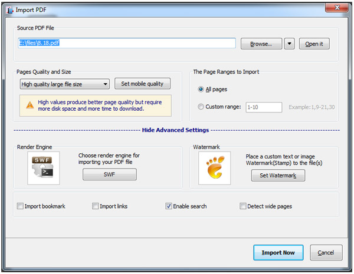
Task: Click the Set Watermark button
Action: point(278,176)
